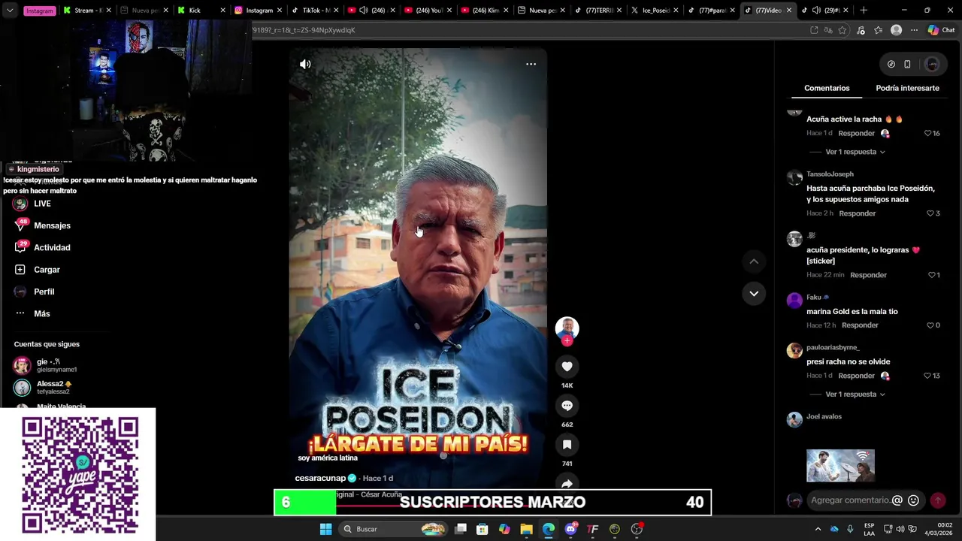Switch to the (77)TERRIB TikTok browser tab
The height and width of the screenshot is (541, 962).
tap(598, 11)
